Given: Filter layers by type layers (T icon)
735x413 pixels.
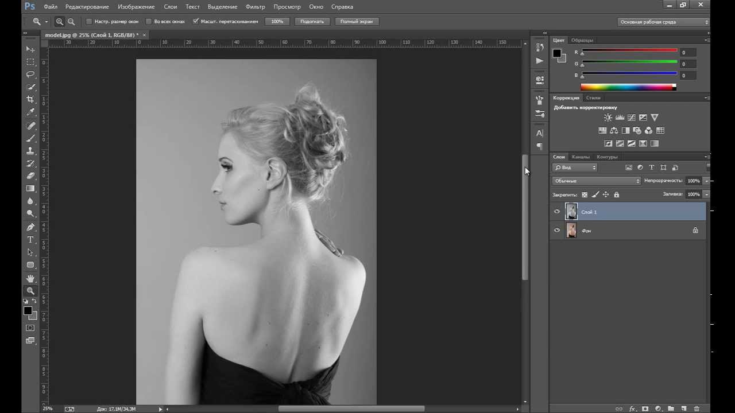Looking at the screenshot, I should (x=652, y=167).
